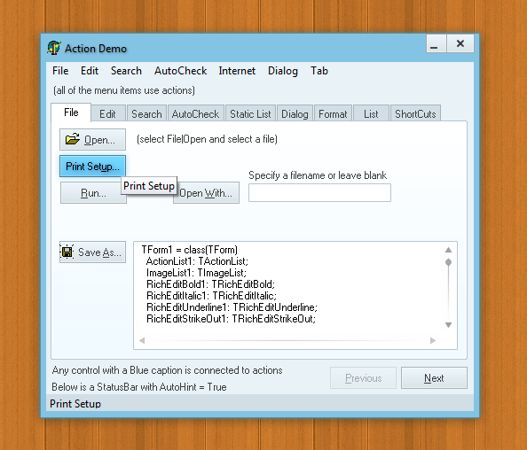
Task: Minimize the Action Demo window
Action: pyautogui.click(x=436, y=43)
